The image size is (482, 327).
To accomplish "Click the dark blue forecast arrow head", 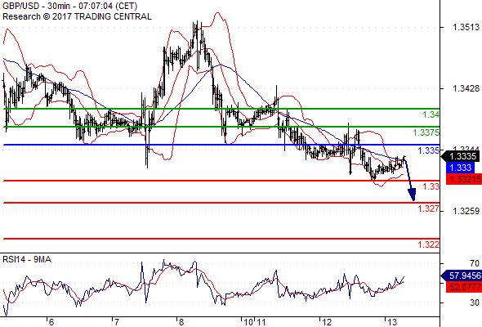I will (412, 195).
